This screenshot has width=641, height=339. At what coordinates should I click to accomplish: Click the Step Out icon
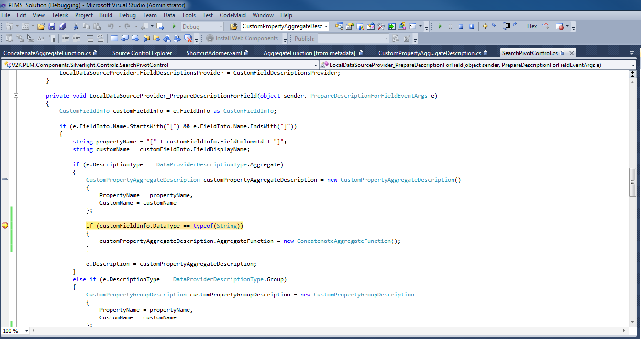(x=517, y=26)
